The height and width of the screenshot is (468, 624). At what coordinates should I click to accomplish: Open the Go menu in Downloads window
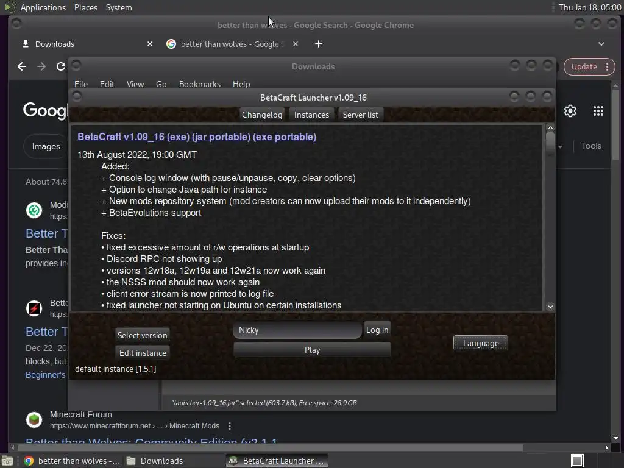[161, 84]
